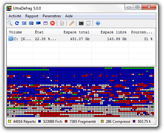Viewport: 164px width, 133px height.
Task: Click the 451.07 Gb total space value
Action: coord(80,39)
